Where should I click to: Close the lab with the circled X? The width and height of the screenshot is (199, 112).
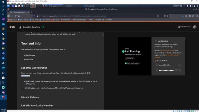[x=195, y=27]
